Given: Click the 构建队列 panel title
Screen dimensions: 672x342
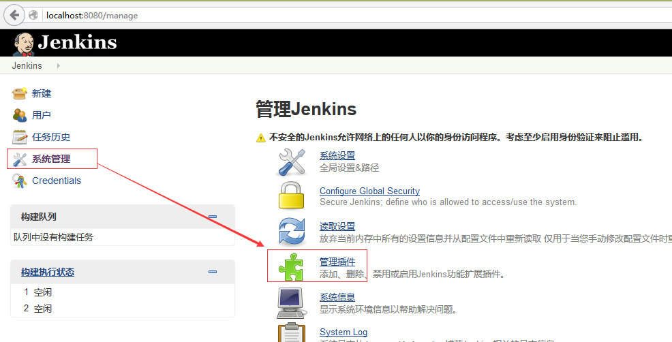Looking at the screenshot, I should click(39, 217).
